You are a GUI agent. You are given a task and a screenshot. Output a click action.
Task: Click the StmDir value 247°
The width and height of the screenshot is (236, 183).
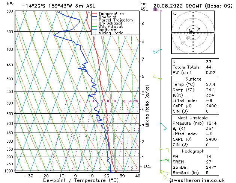[211, 167]
